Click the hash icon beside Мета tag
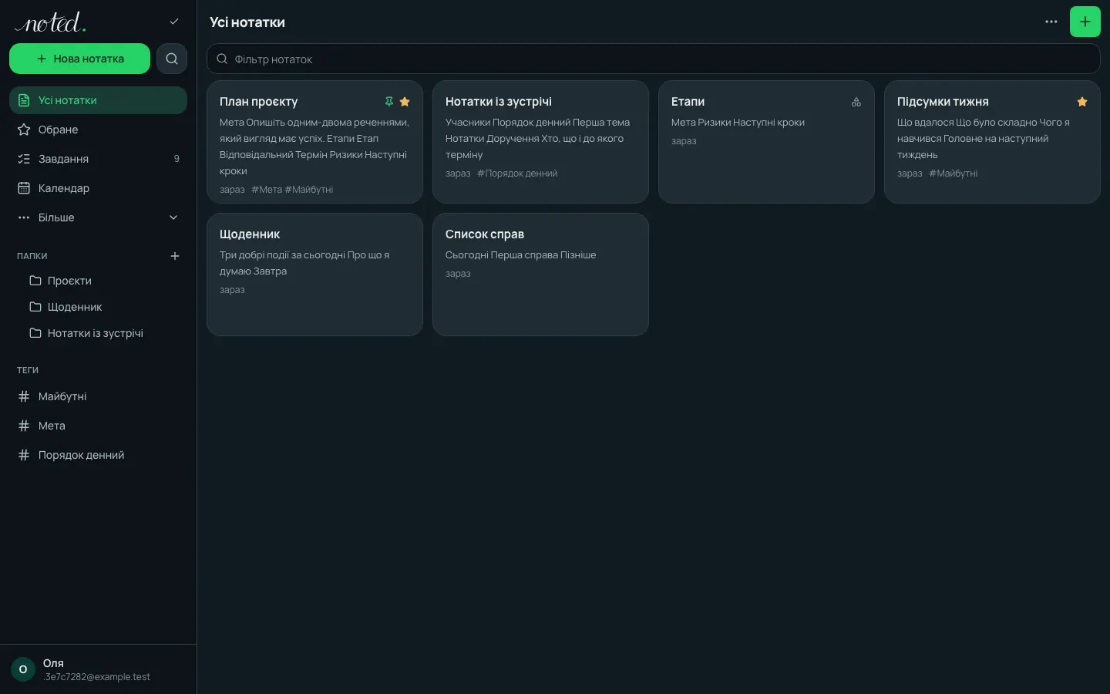 click(24, 426)
